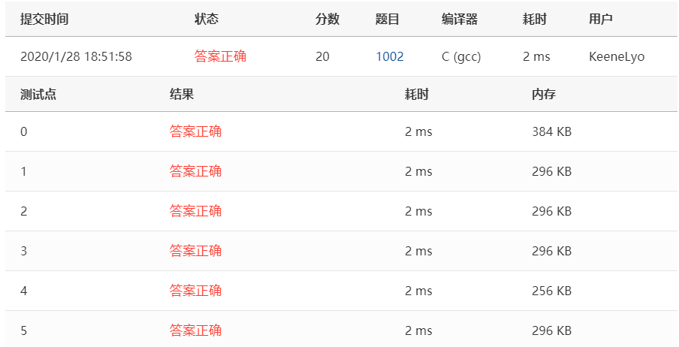Click 296 KB memory for test point 3

[551, 252]
